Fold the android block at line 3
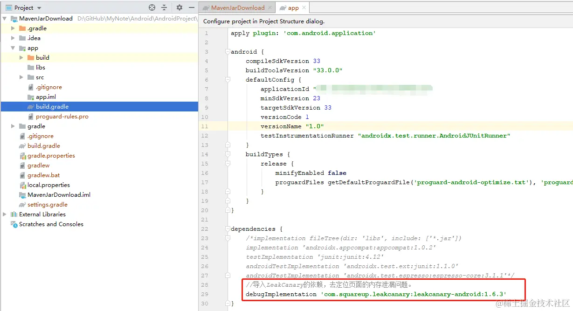573x311 pixels. (x=228, y=52)
